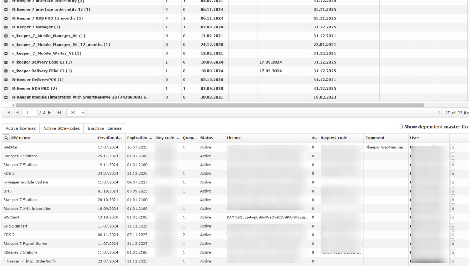Open info for KDS 2 created 24.07.2024
This screenshot has width=469, height=266.
453,174
